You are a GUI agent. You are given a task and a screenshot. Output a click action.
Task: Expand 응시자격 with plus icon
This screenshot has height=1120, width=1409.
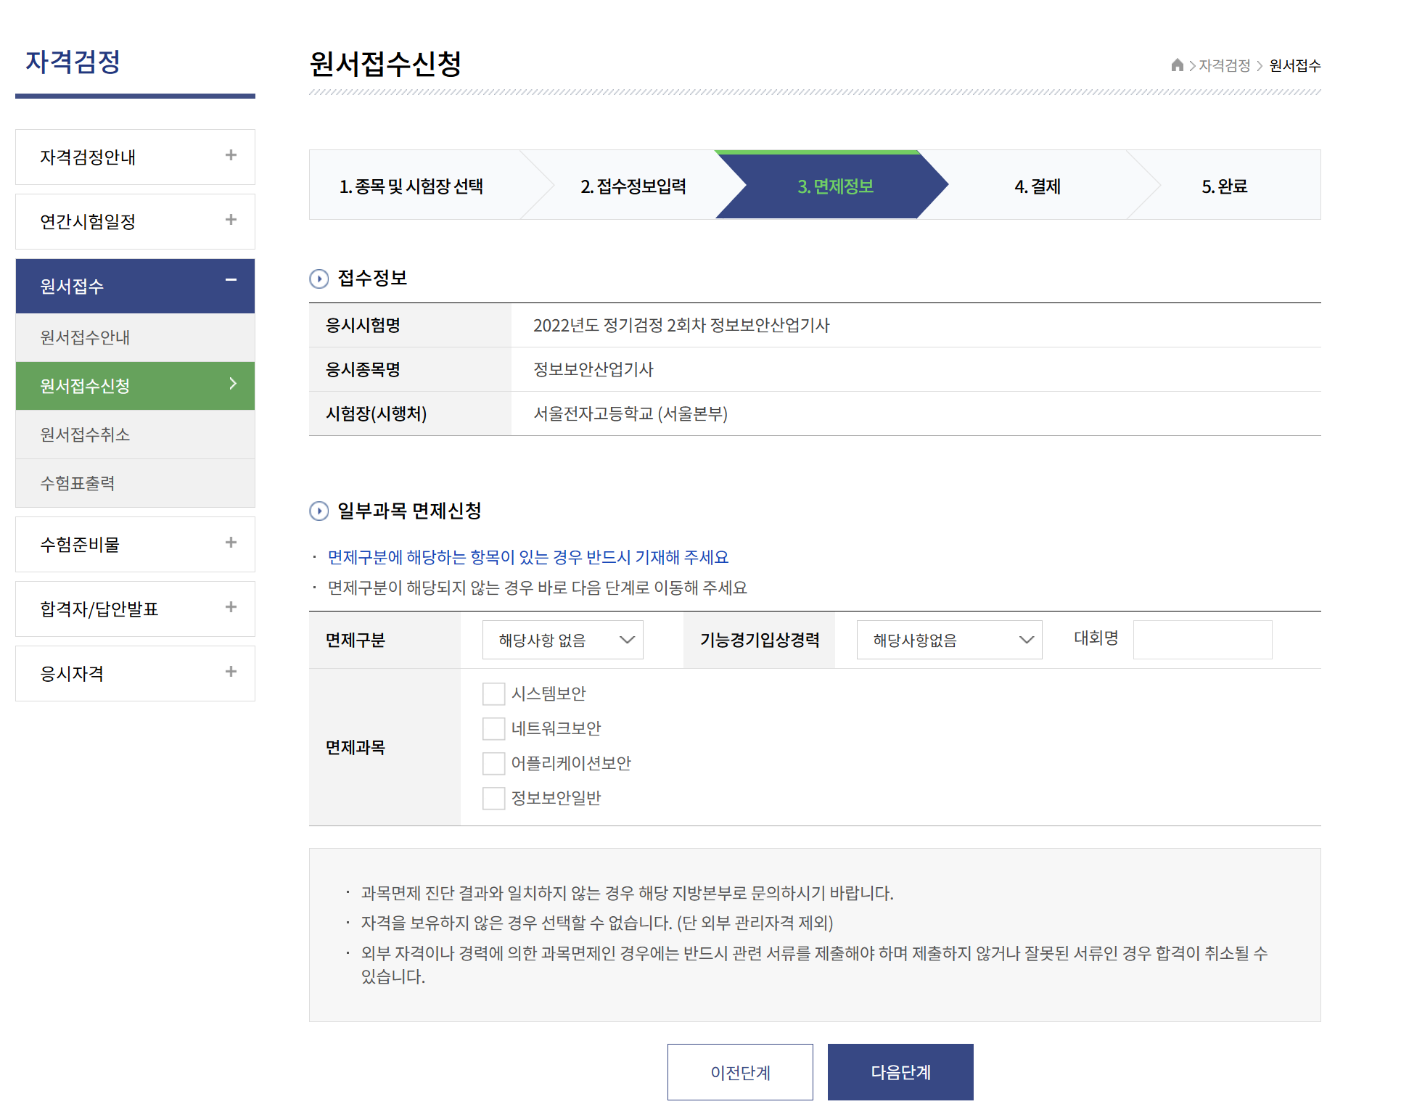(x=231, y=672)
